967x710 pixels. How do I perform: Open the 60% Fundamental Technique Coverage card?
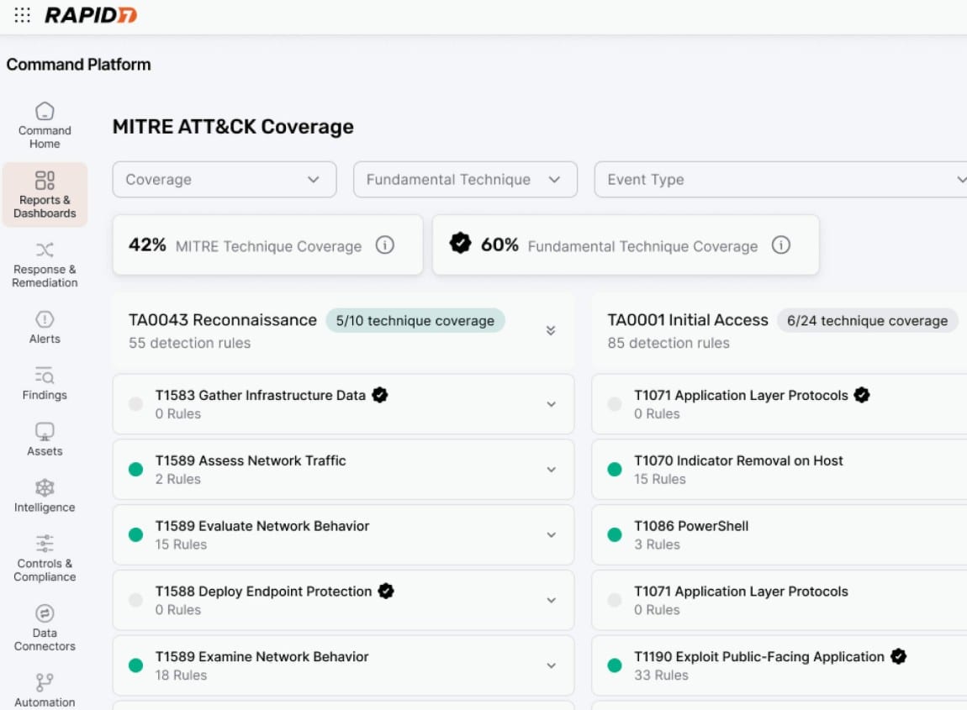pos(626,245)
